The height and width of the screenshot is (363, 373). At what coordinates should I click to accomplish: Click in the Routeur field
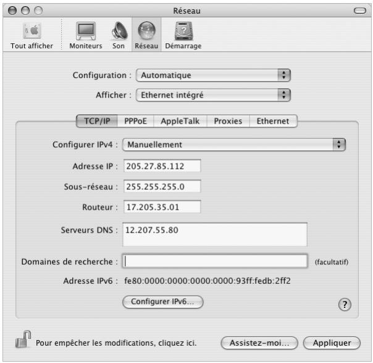(x=162, y=207)
